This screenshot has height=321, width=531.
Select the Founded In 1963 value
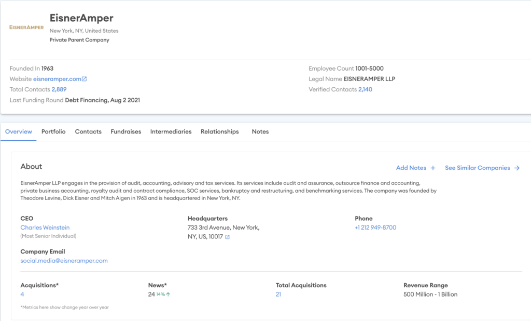click(47, 68)
